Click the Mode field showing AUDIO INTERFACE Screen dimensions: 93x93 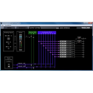[68, 28]
